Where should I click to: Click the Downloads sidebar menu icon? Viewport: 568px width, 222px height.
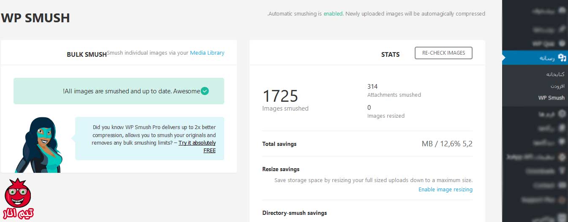561,171
